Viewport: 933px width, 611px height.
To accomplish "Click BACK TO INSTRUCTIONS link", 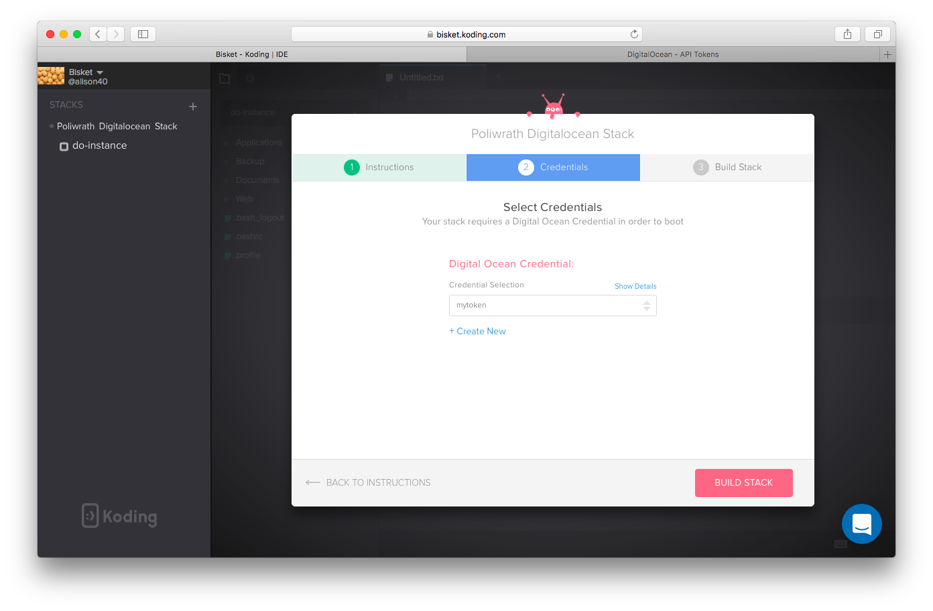I will pos(368,482).
